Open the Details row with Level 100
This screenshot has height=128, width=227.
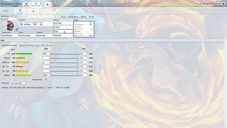click(x=35, y=24)
